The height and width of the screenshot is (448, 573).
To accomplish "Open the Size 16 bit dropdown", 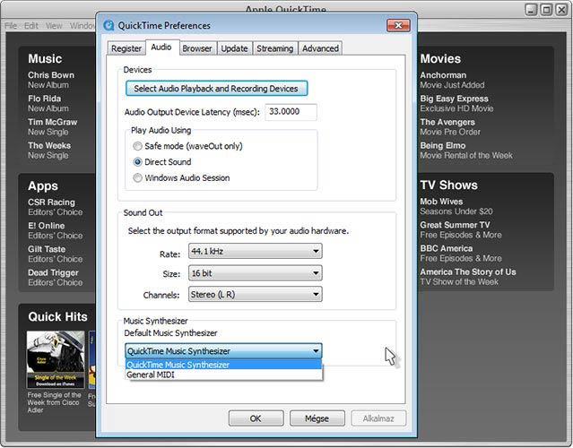I will (255, 273).
